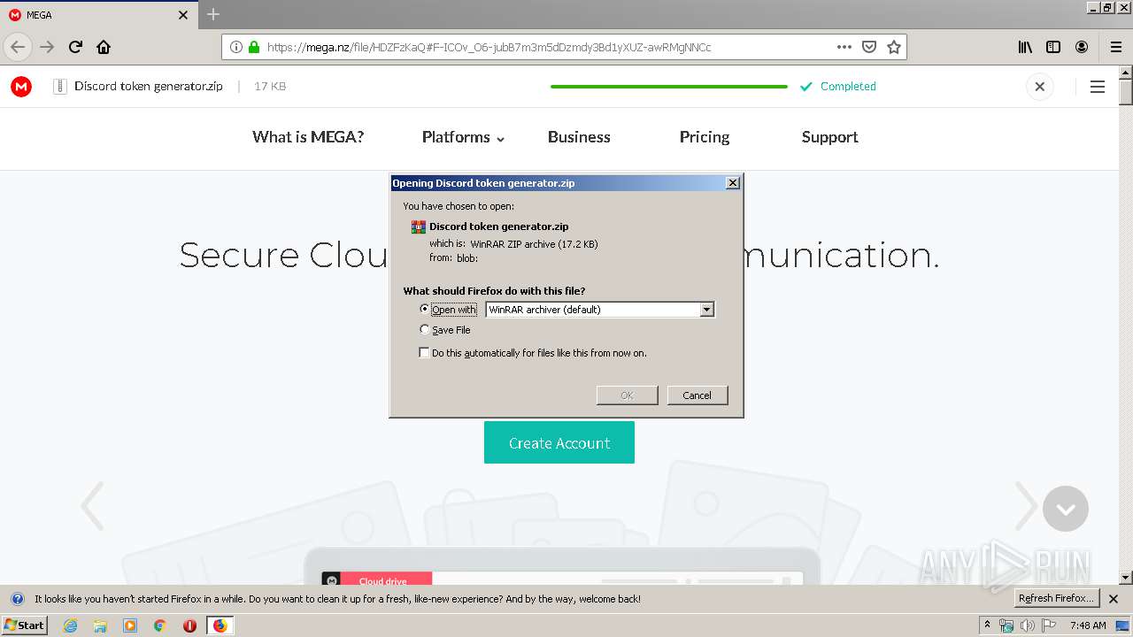Click the volume icon in system tray
This screenshot has width=1133, height=637.
(1027, 625)
